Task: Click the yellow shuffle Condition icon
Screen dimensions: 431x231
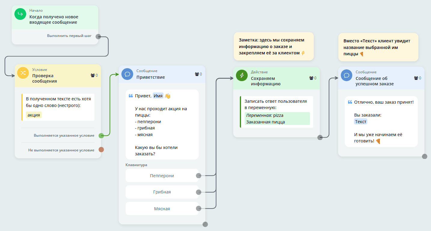Action: [x=23, y=73]
